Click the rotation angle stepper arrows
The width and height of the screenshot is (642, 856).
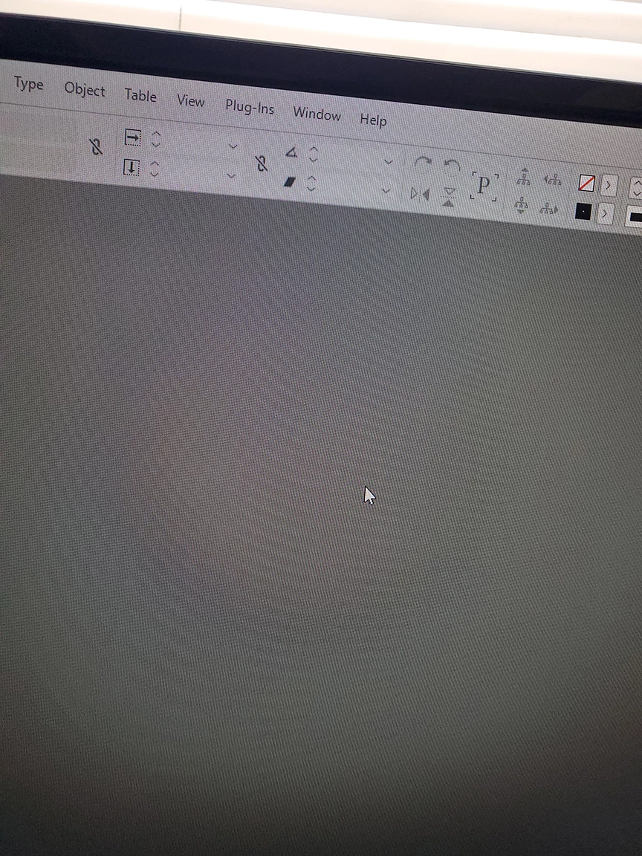point(313,155)
